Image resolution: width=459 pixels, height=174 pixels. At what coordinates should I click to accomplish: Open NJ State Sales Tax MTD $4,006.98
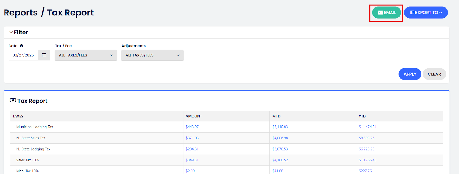[280, 138]
